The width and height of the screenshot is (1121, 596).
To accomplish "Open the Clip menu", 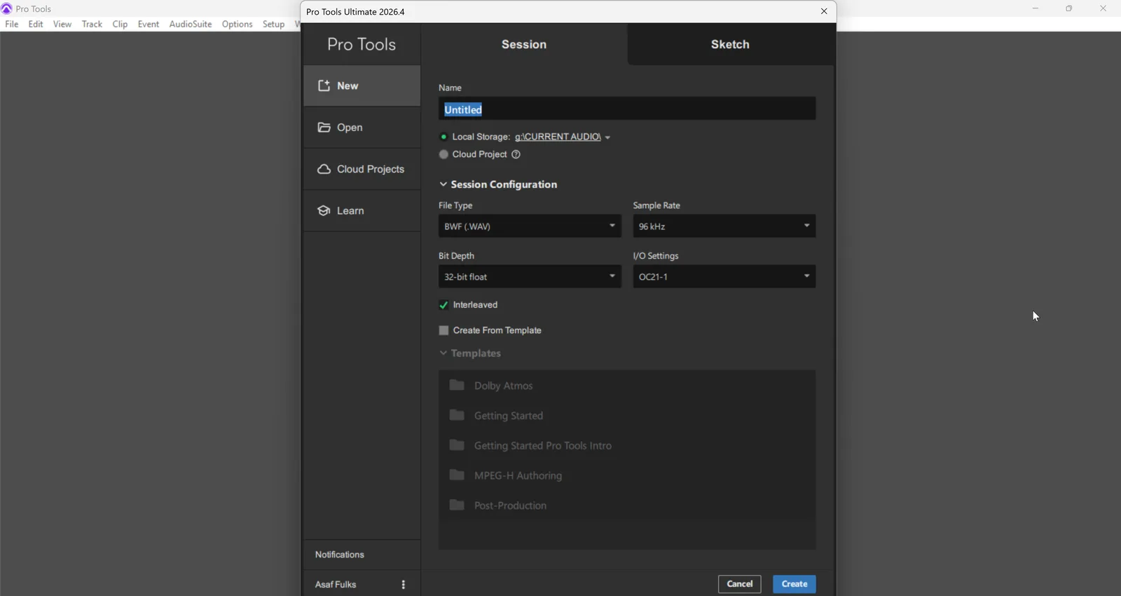I will point(120,25).
